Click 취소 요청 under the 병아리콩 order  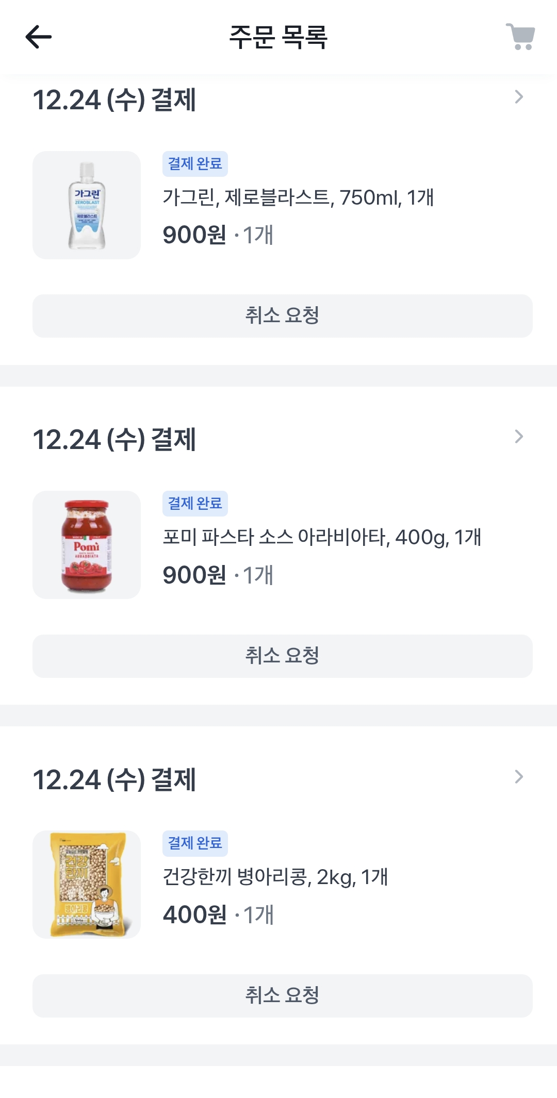click(x=282, y=995)
